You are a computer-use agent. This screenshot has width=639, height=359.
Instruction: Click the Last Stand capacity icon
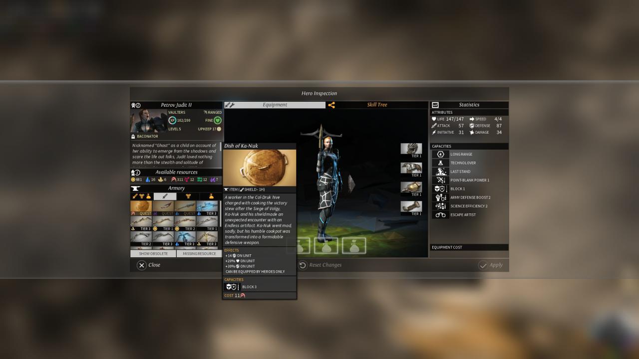pos(440,172)
